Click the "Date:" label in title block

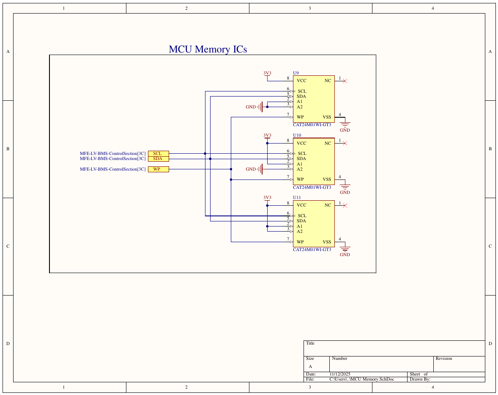click(x=311, y=374)
